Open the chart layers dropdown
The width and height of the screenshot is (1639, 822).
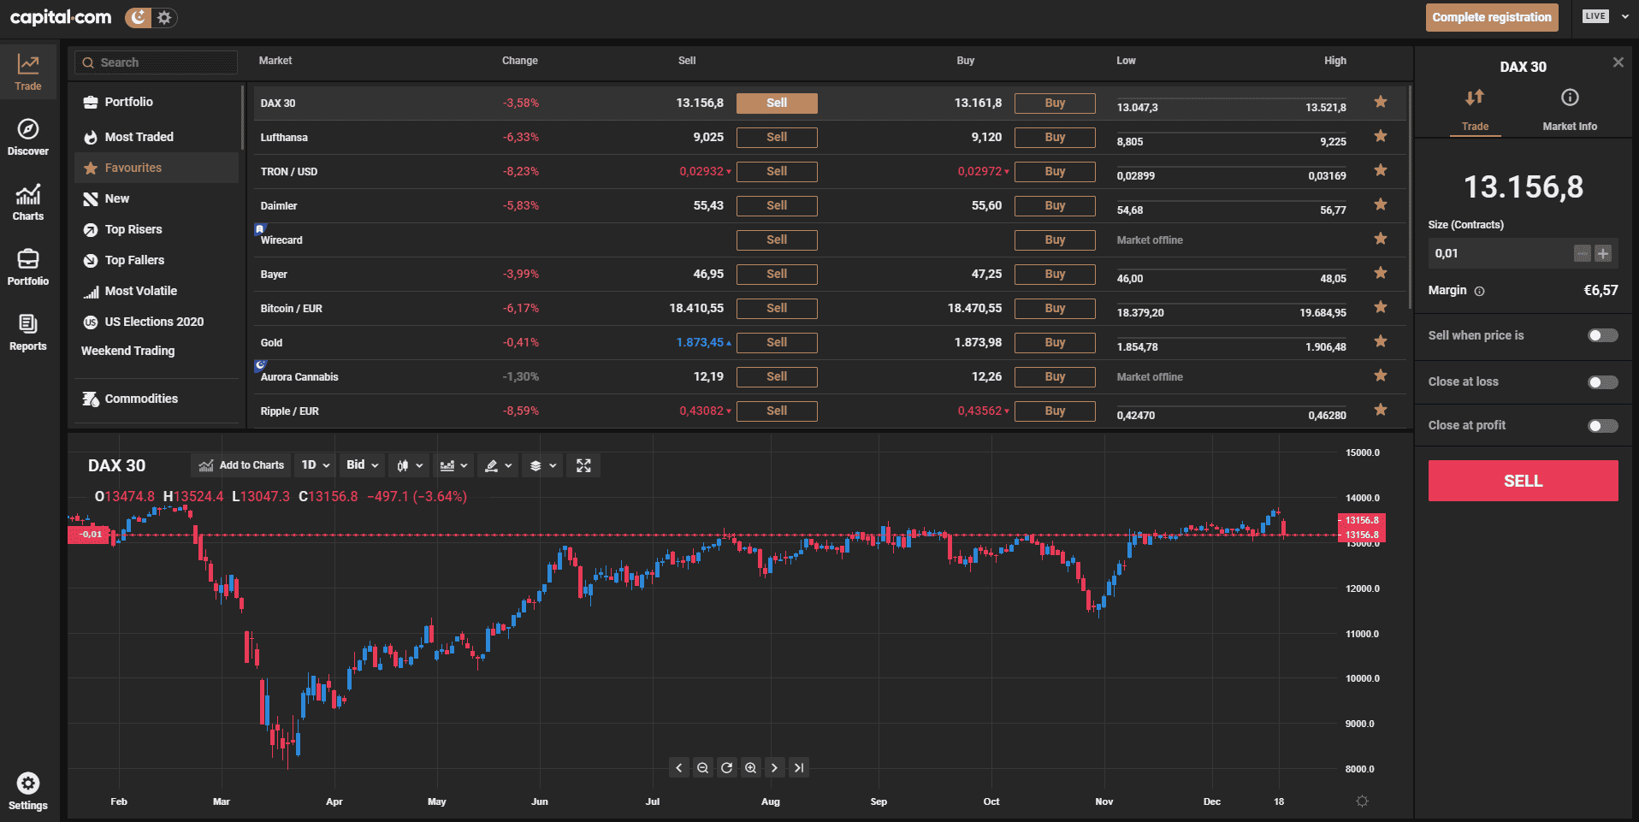click(542, 465)
